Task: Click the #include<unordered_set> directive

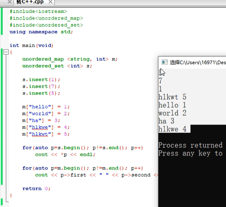Action: pyautogui.click(x=46, y=25)
